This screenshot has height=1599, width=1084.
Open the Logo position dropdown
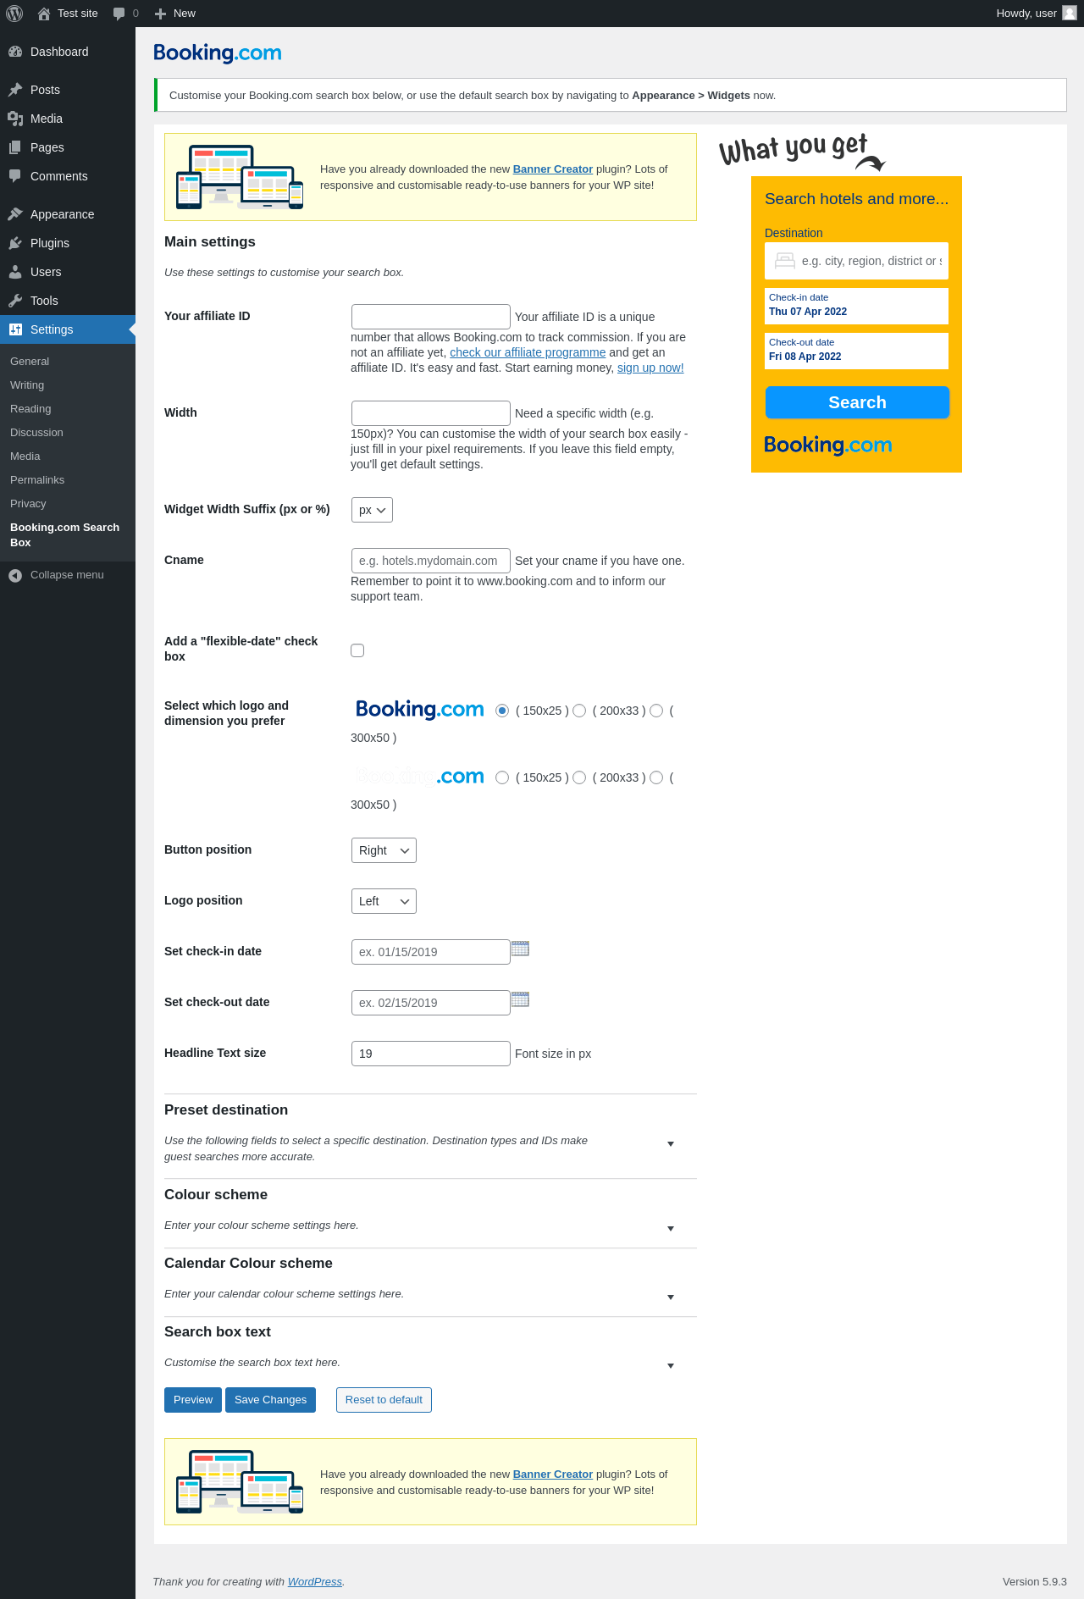click(x=384, y=901)
